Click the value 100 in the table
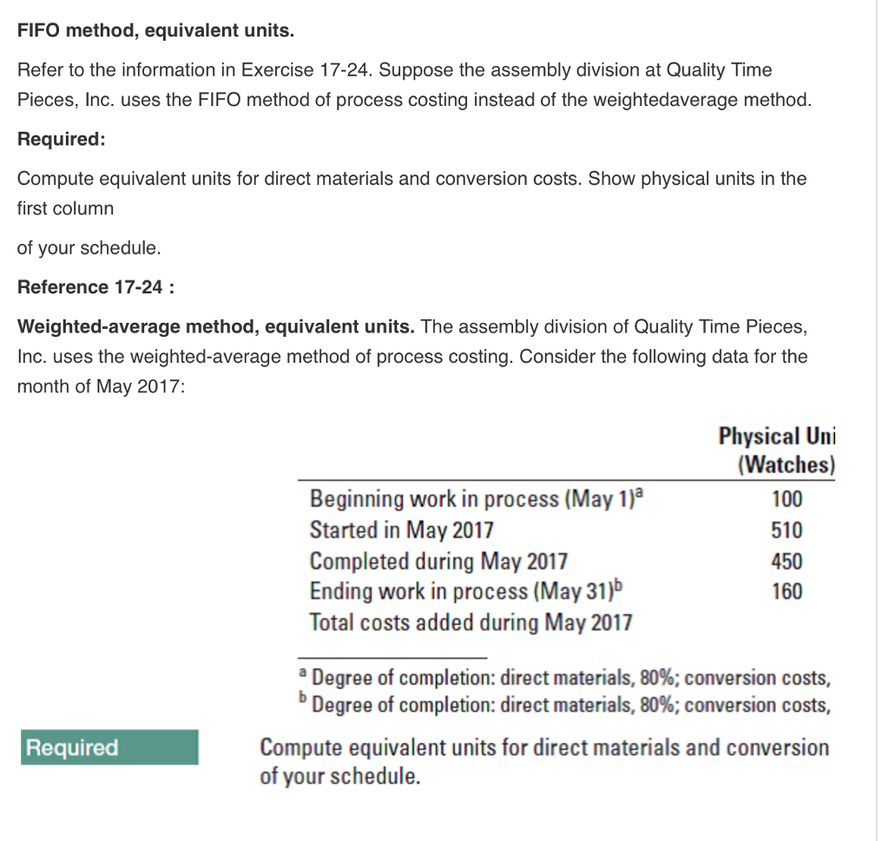This screenshot has height=841, width=889. pos(787,499)
